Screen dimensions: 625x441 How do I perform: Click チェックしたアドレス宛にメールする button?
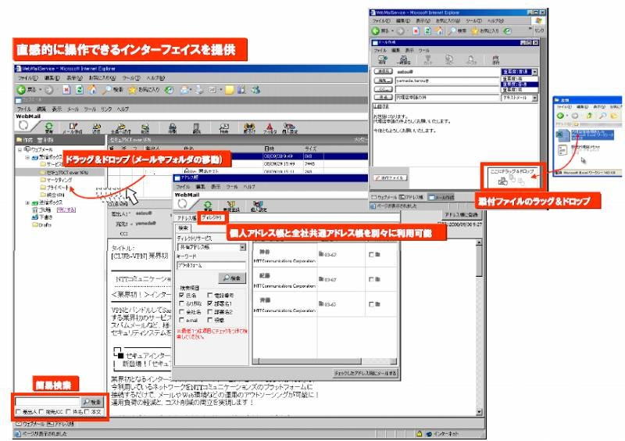tap(365, 373)
